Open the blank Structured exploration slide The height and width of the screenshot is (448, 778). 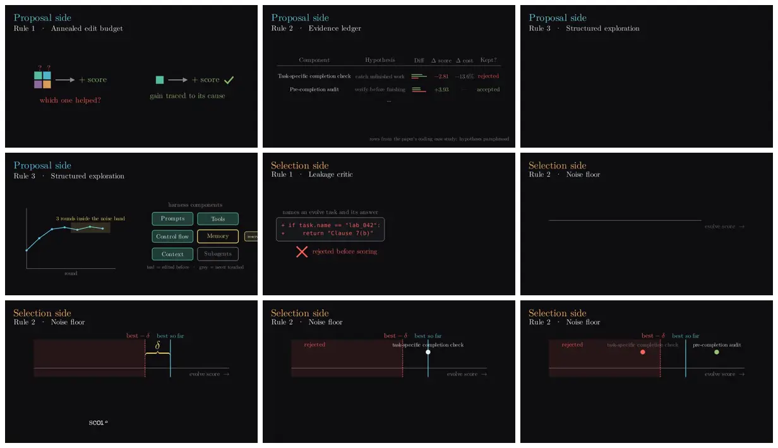pyautogui.click(x=647, y=76)
